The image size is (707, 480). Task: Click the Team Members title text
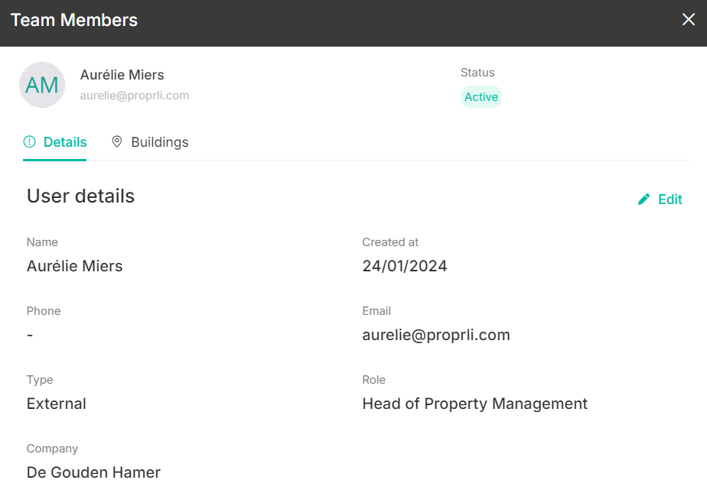74,21
